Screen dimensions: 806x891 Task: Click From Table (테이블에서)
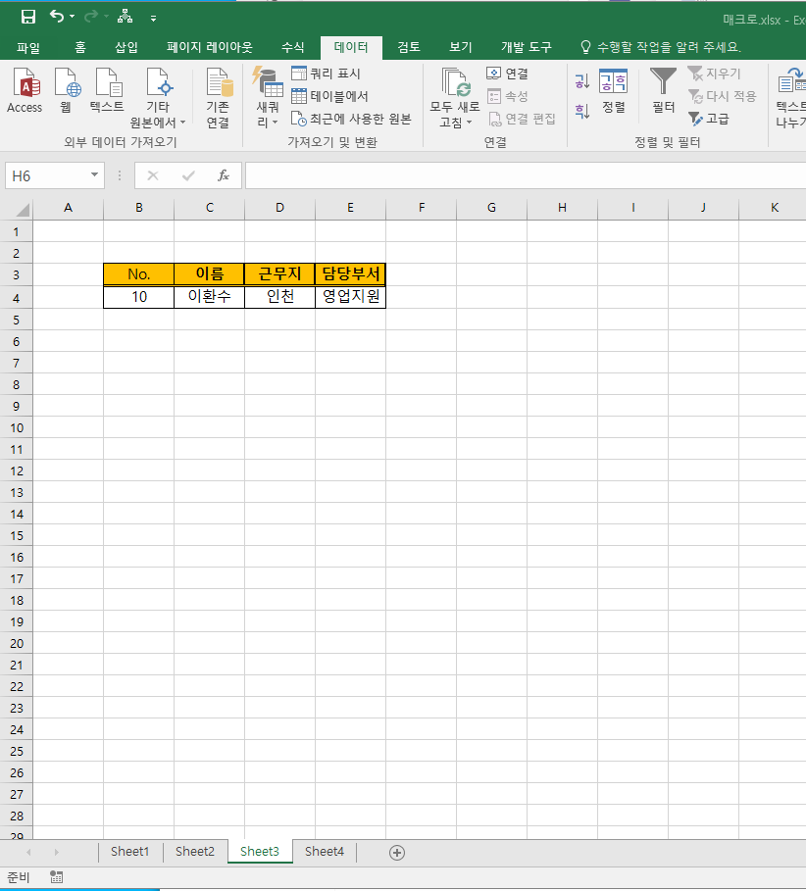click(x=329, y=96)
